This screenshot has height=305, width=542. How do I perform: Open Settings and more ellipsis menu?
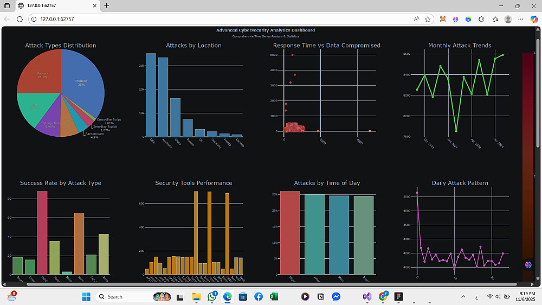click(x=521, y=19)
